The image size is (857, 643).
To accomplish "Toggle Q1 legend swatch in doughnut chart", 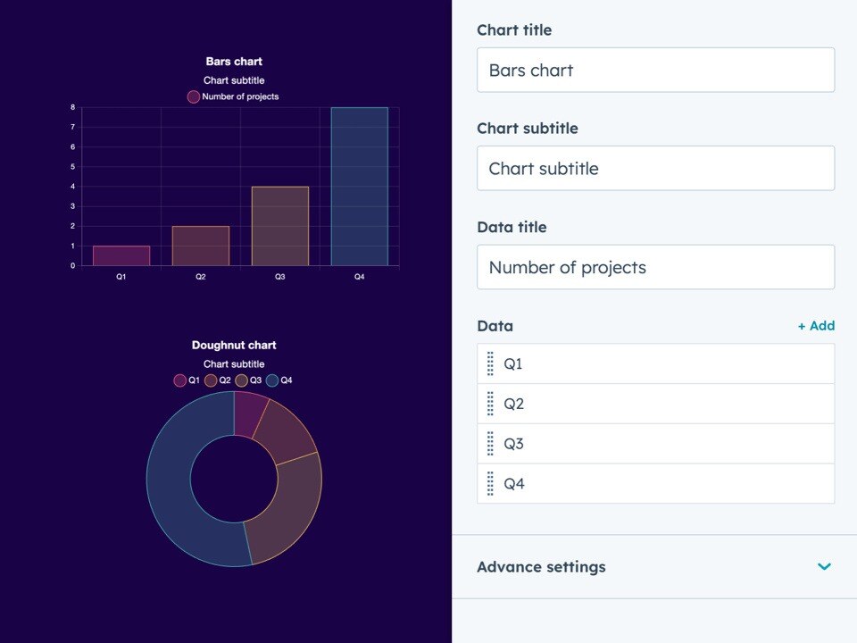I will (x=180, y=380).
